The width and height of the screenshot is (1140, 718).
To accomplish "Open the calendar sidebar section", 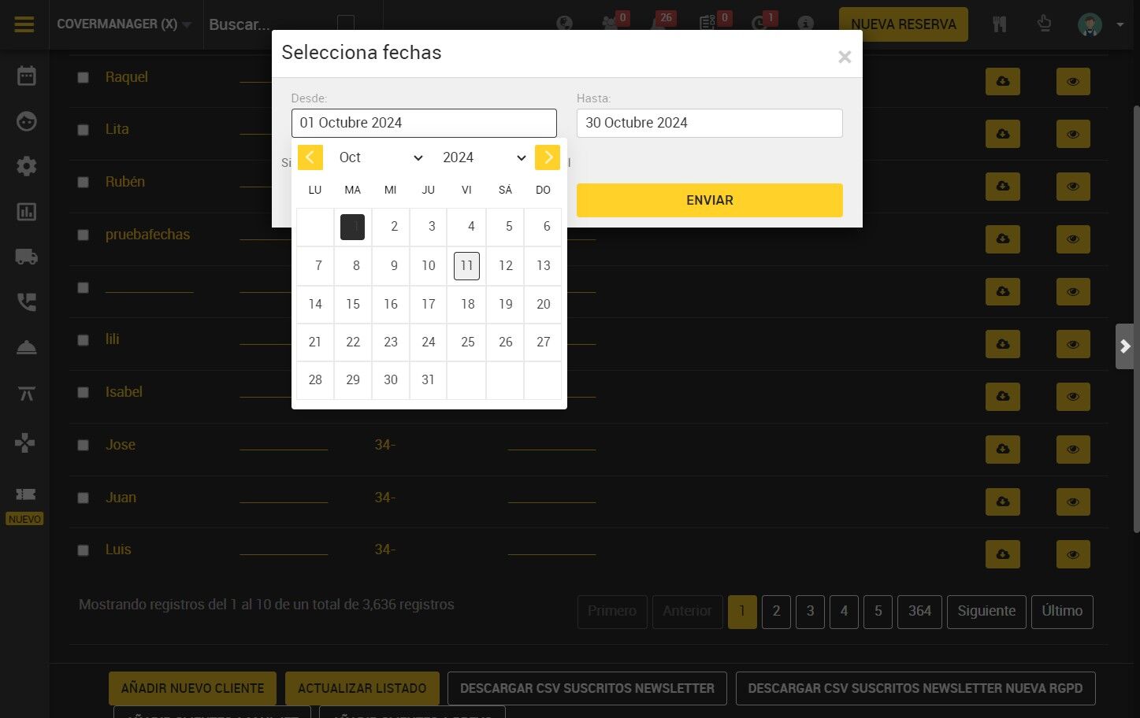I will coord(27,76).
